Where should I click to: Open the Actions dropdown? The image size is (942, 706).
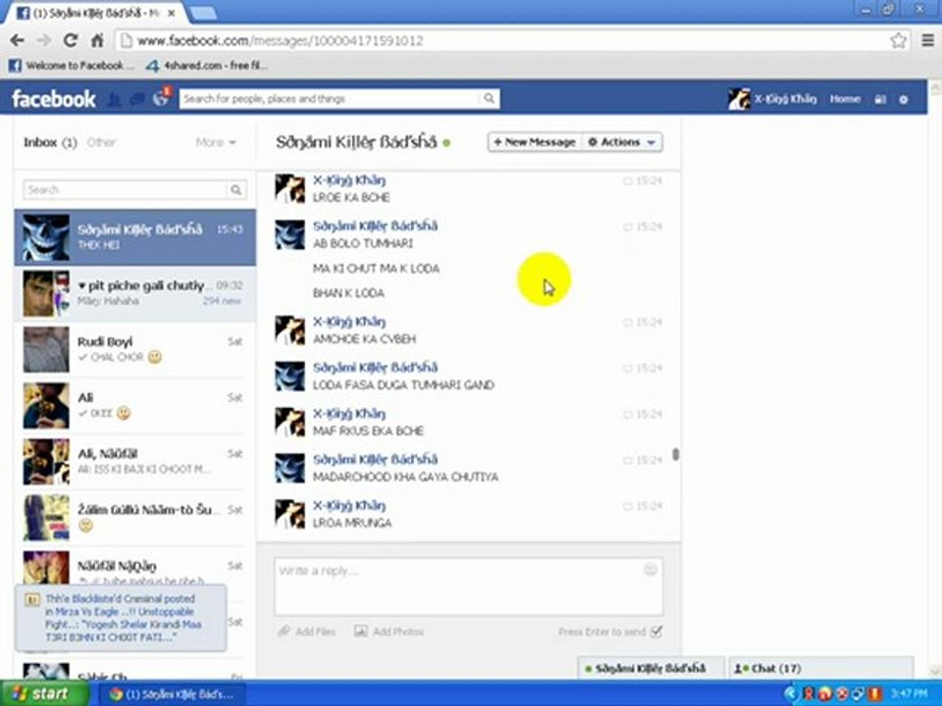[622, 142]
